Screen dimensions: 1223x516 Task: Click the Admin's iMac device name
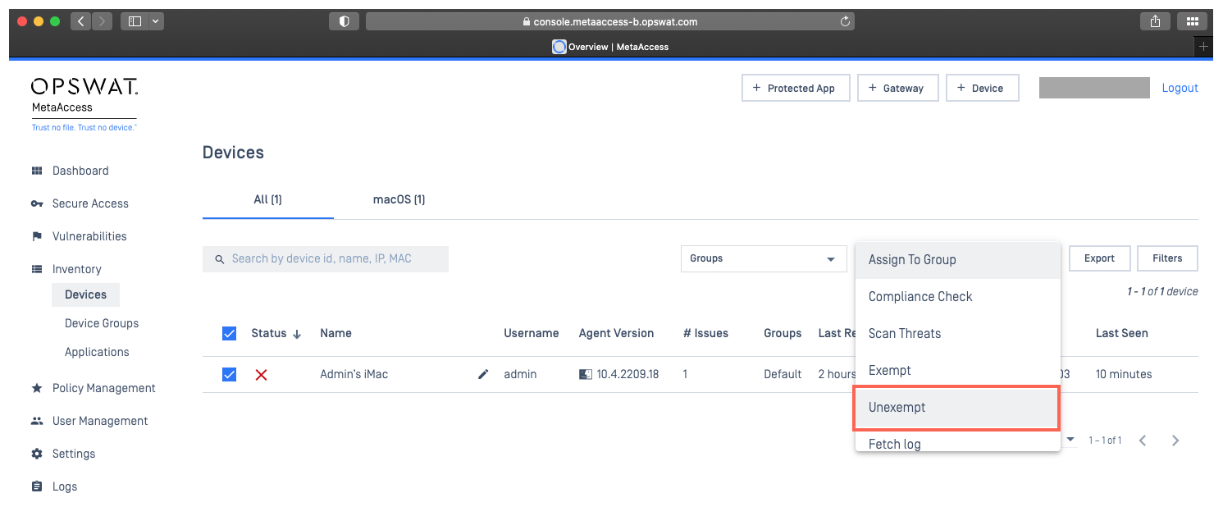354,374
